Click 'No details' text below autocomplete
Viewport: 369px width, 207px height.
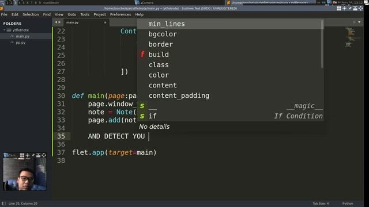pos(154,126)
